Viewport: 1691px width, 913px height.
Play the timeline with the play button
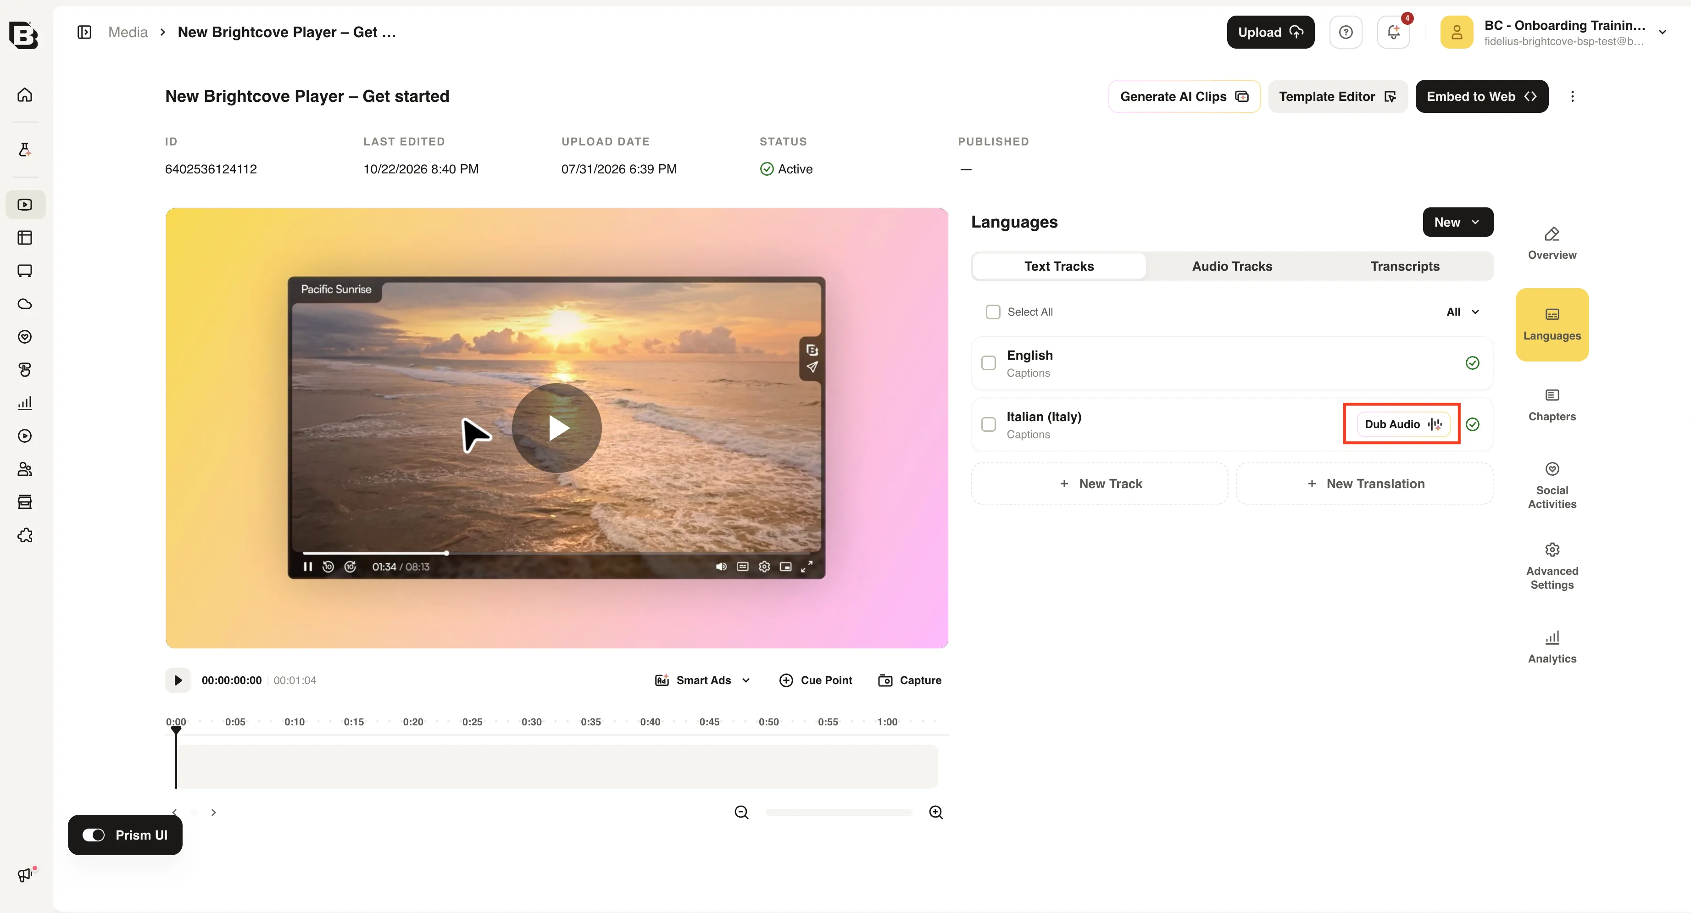(x=177, y=680)
